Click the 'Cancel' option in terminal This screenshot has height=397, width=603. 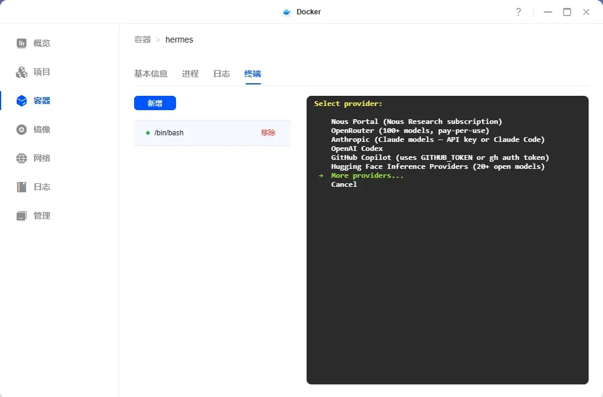[344, 184]
